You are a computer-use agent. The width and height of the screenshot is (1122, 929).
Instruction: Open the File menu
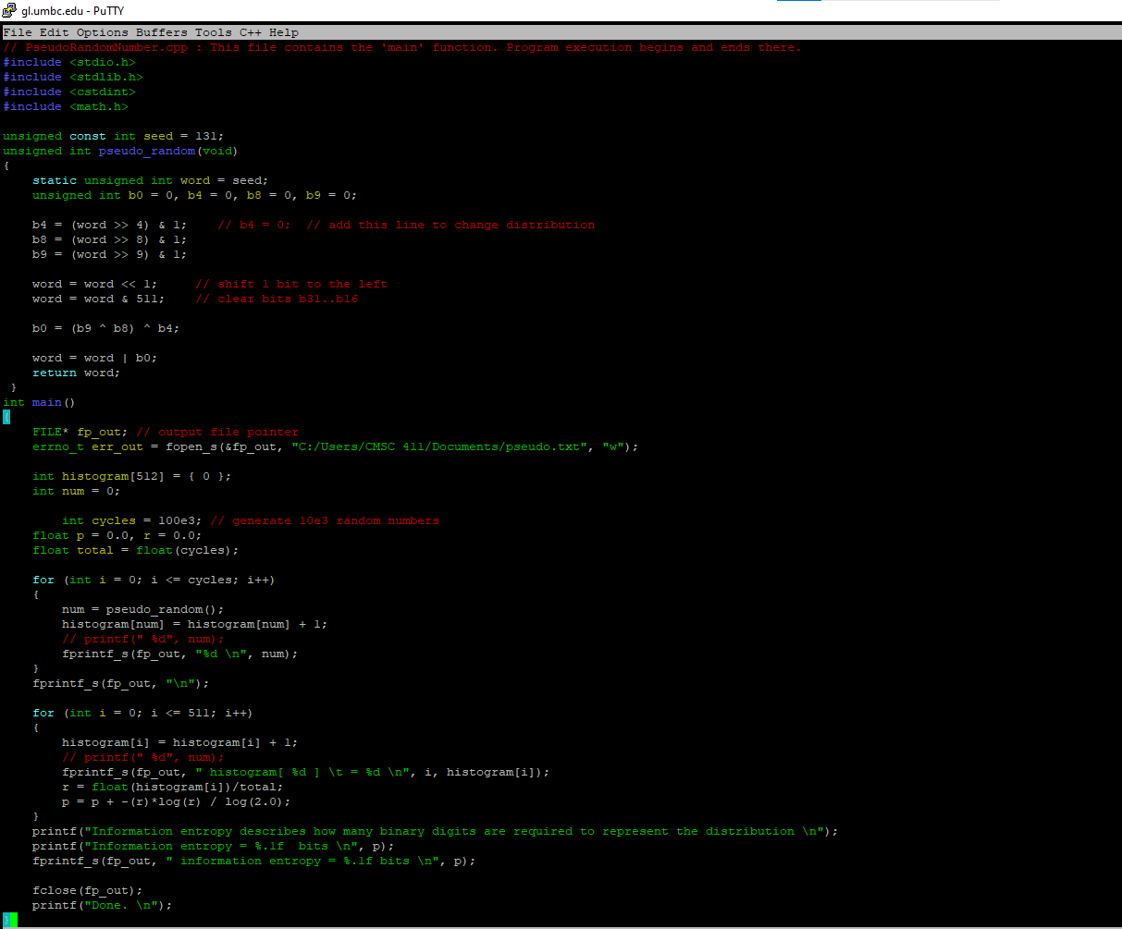(x=17, y=31)
